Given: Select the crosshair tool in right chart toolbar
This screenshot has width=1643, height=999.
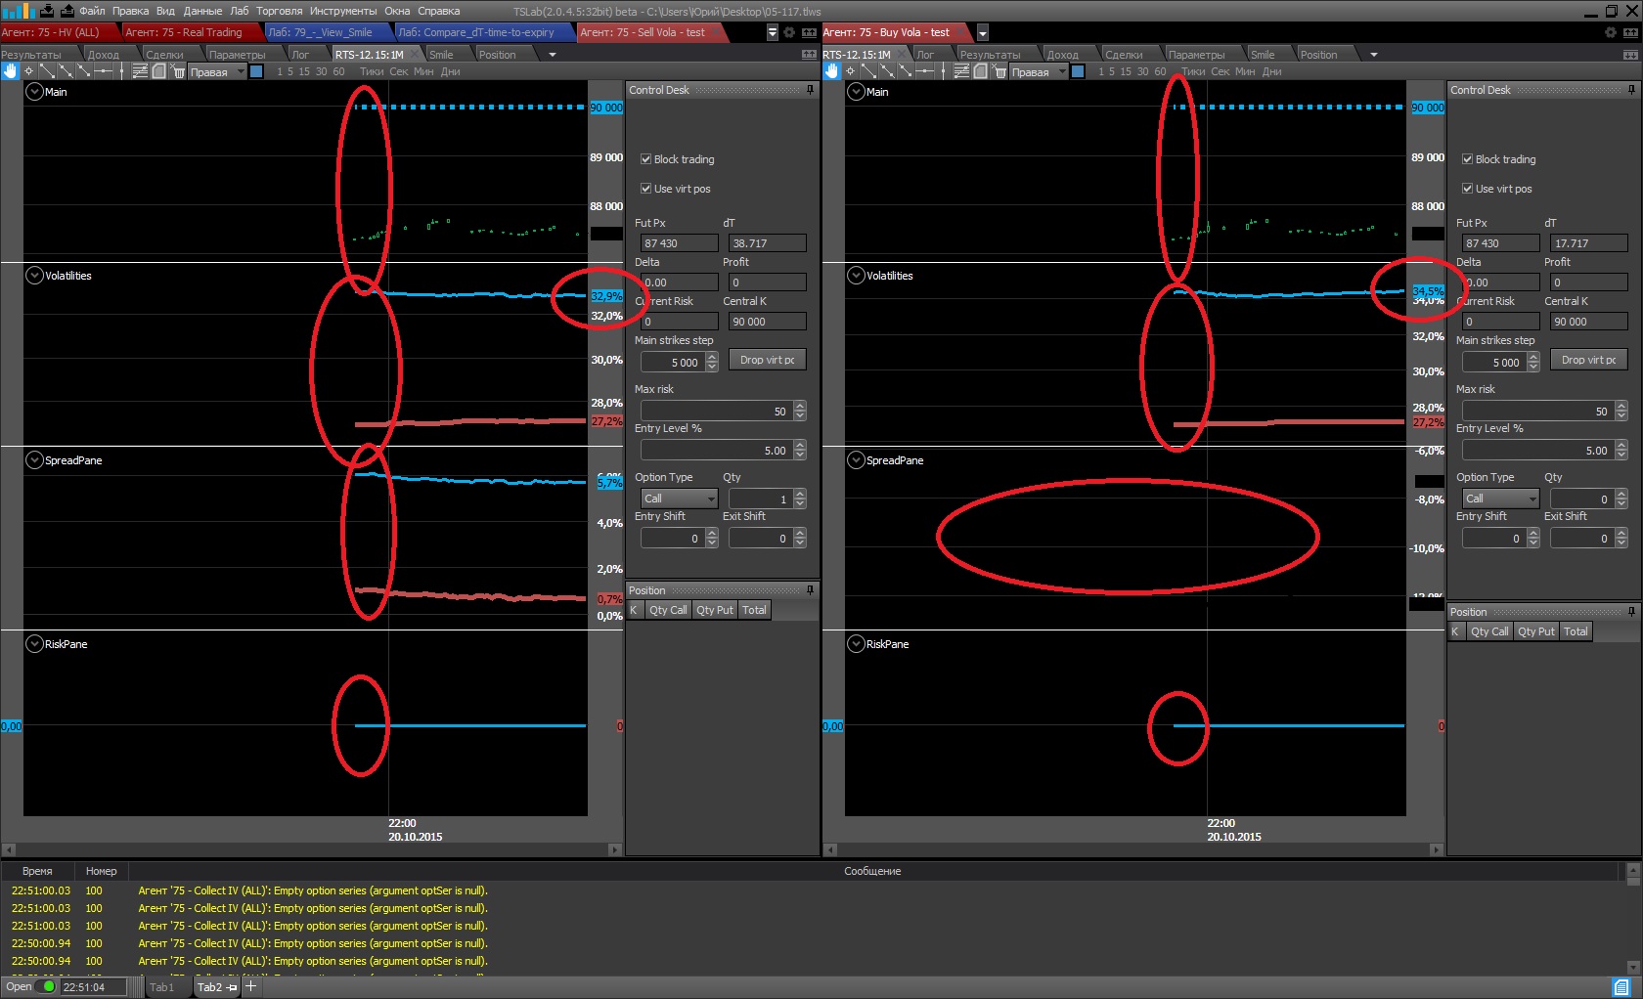Looking at the screenshot, I should 850,71.
